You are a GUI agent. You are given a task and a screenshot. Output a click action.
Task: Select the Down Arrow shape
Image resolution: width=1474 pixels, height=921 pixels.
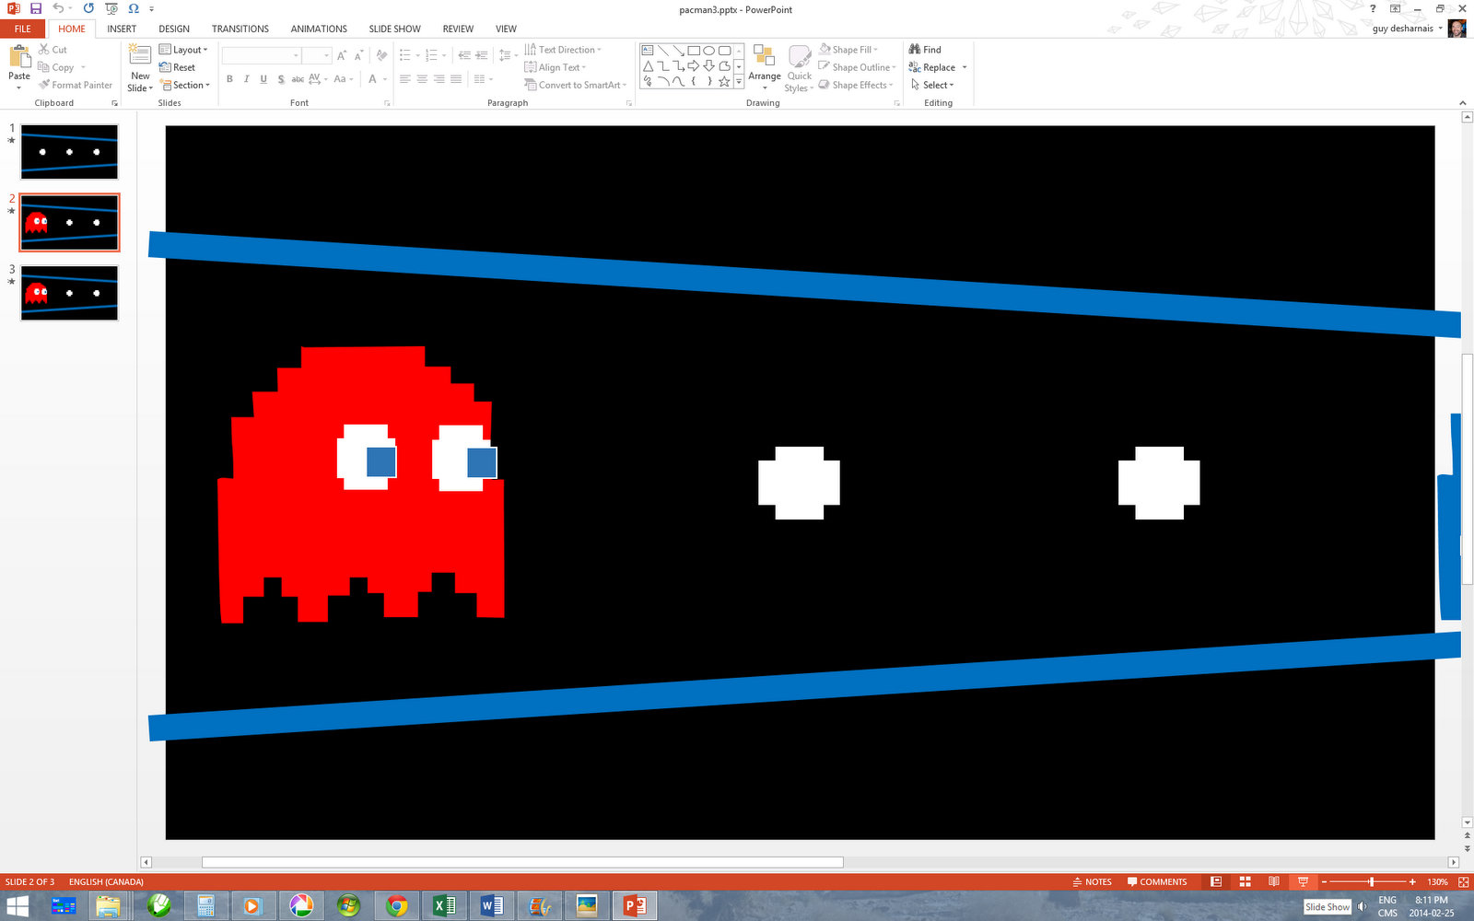[708, 65]
